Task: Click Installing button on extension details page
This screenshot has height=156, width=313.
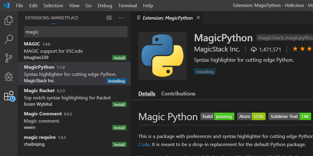Action: [x=205, y=72]
